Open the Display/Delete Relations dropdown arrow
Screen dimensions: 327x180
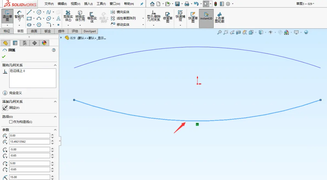click(154, 25)
